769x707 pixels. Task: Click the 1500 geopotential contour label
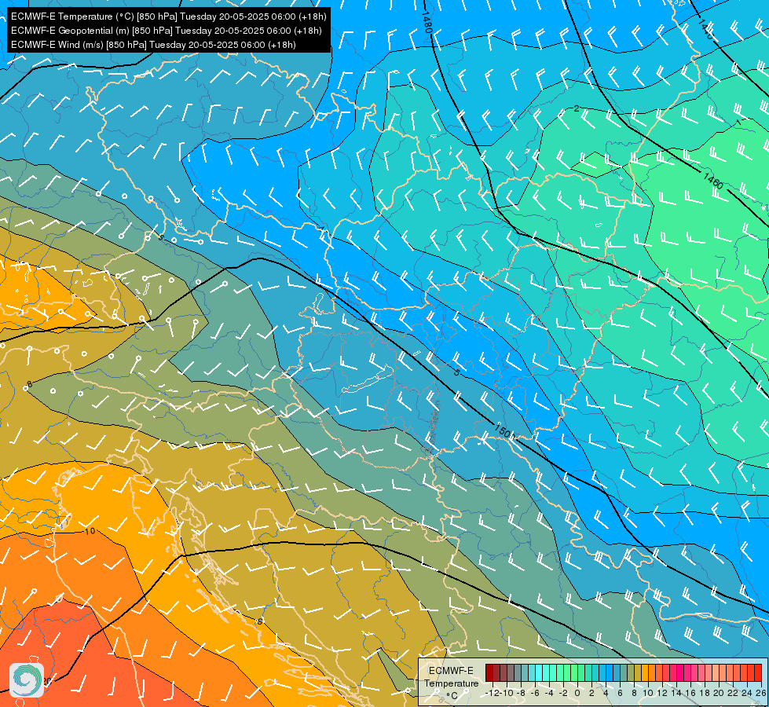pos(504,431)
